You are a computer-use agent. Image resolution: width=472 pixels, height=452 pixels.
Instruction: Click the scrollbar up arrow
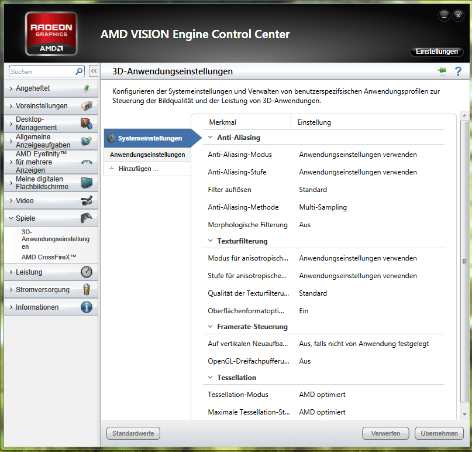[x=464, y=115]
